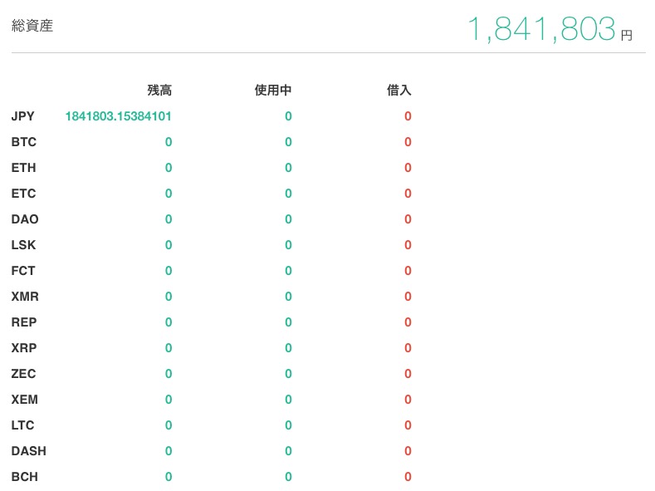
Task: Select the JPY balance 1841803.15384101
Action: (118, 116)
